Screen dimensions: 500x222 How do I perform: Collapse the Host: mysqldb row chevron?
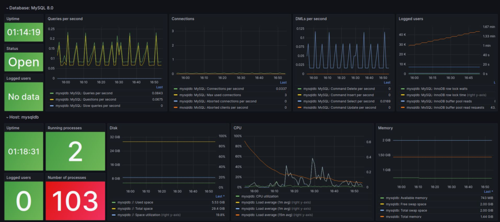coord(7,117)
